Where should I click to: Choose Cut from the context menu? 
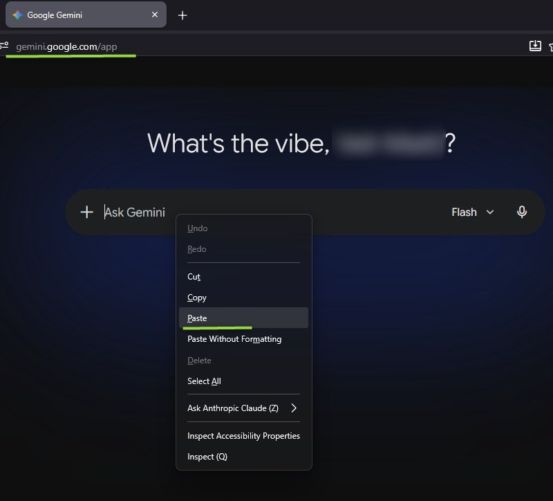pos(243,277)
